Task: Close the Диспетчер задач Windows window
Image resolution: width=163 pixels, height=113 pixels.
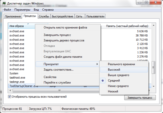Action: coord(156,2)
